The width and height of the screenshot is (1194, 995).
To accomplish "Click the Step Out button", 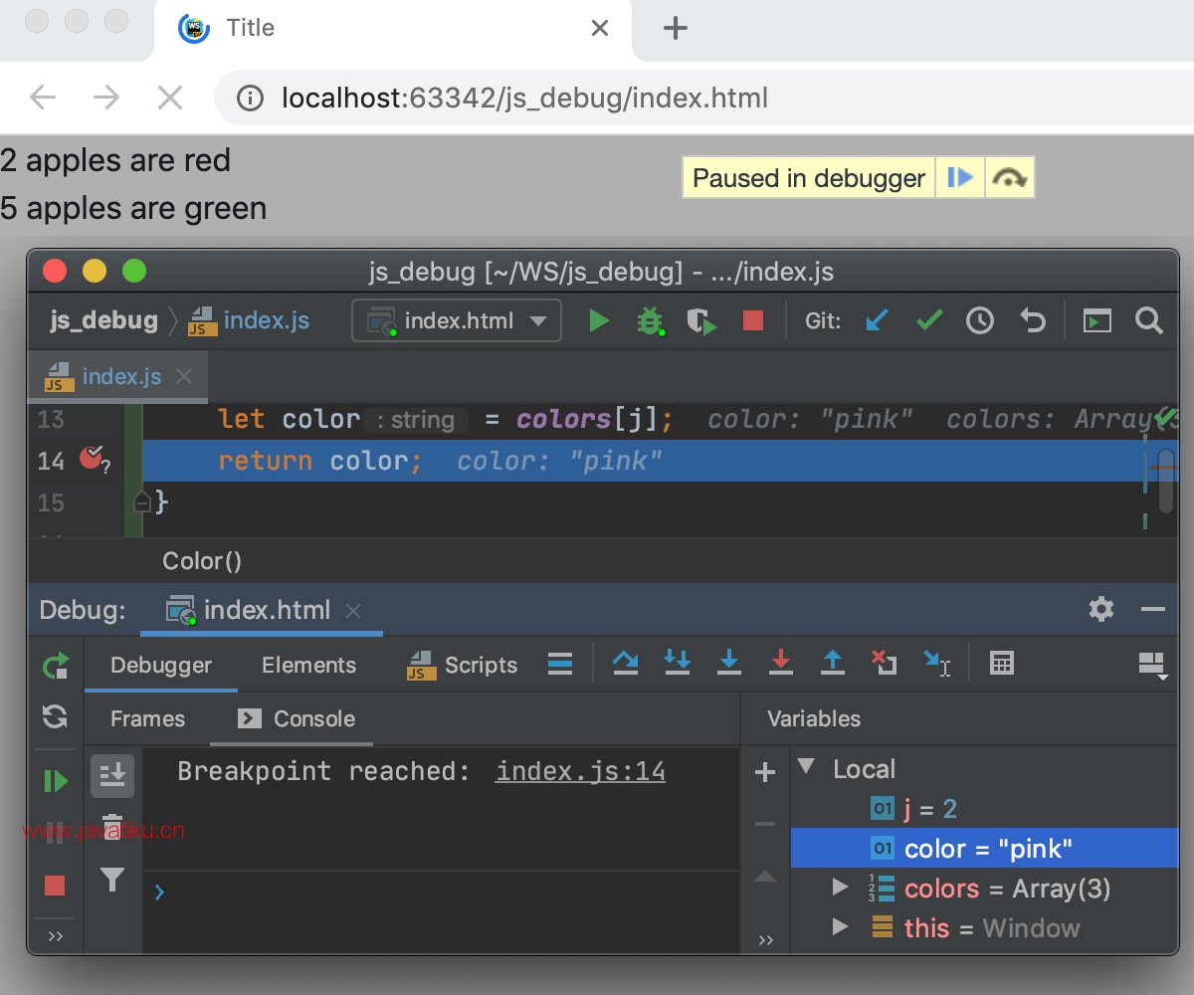I will (833, 663).
